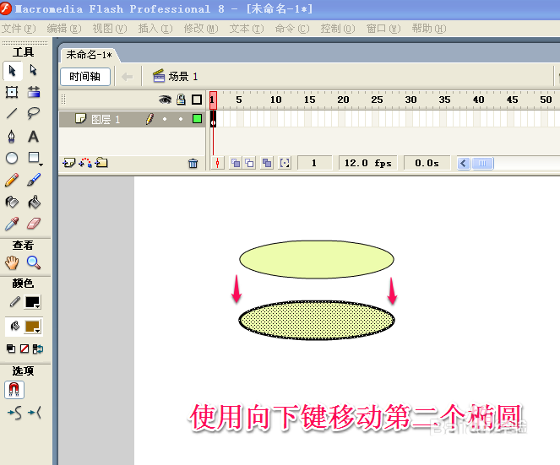This screenshot has width=560, height=465.
Task: Swap stroke and fill colors
Action: pyautogui.click(x=37, y=349)
